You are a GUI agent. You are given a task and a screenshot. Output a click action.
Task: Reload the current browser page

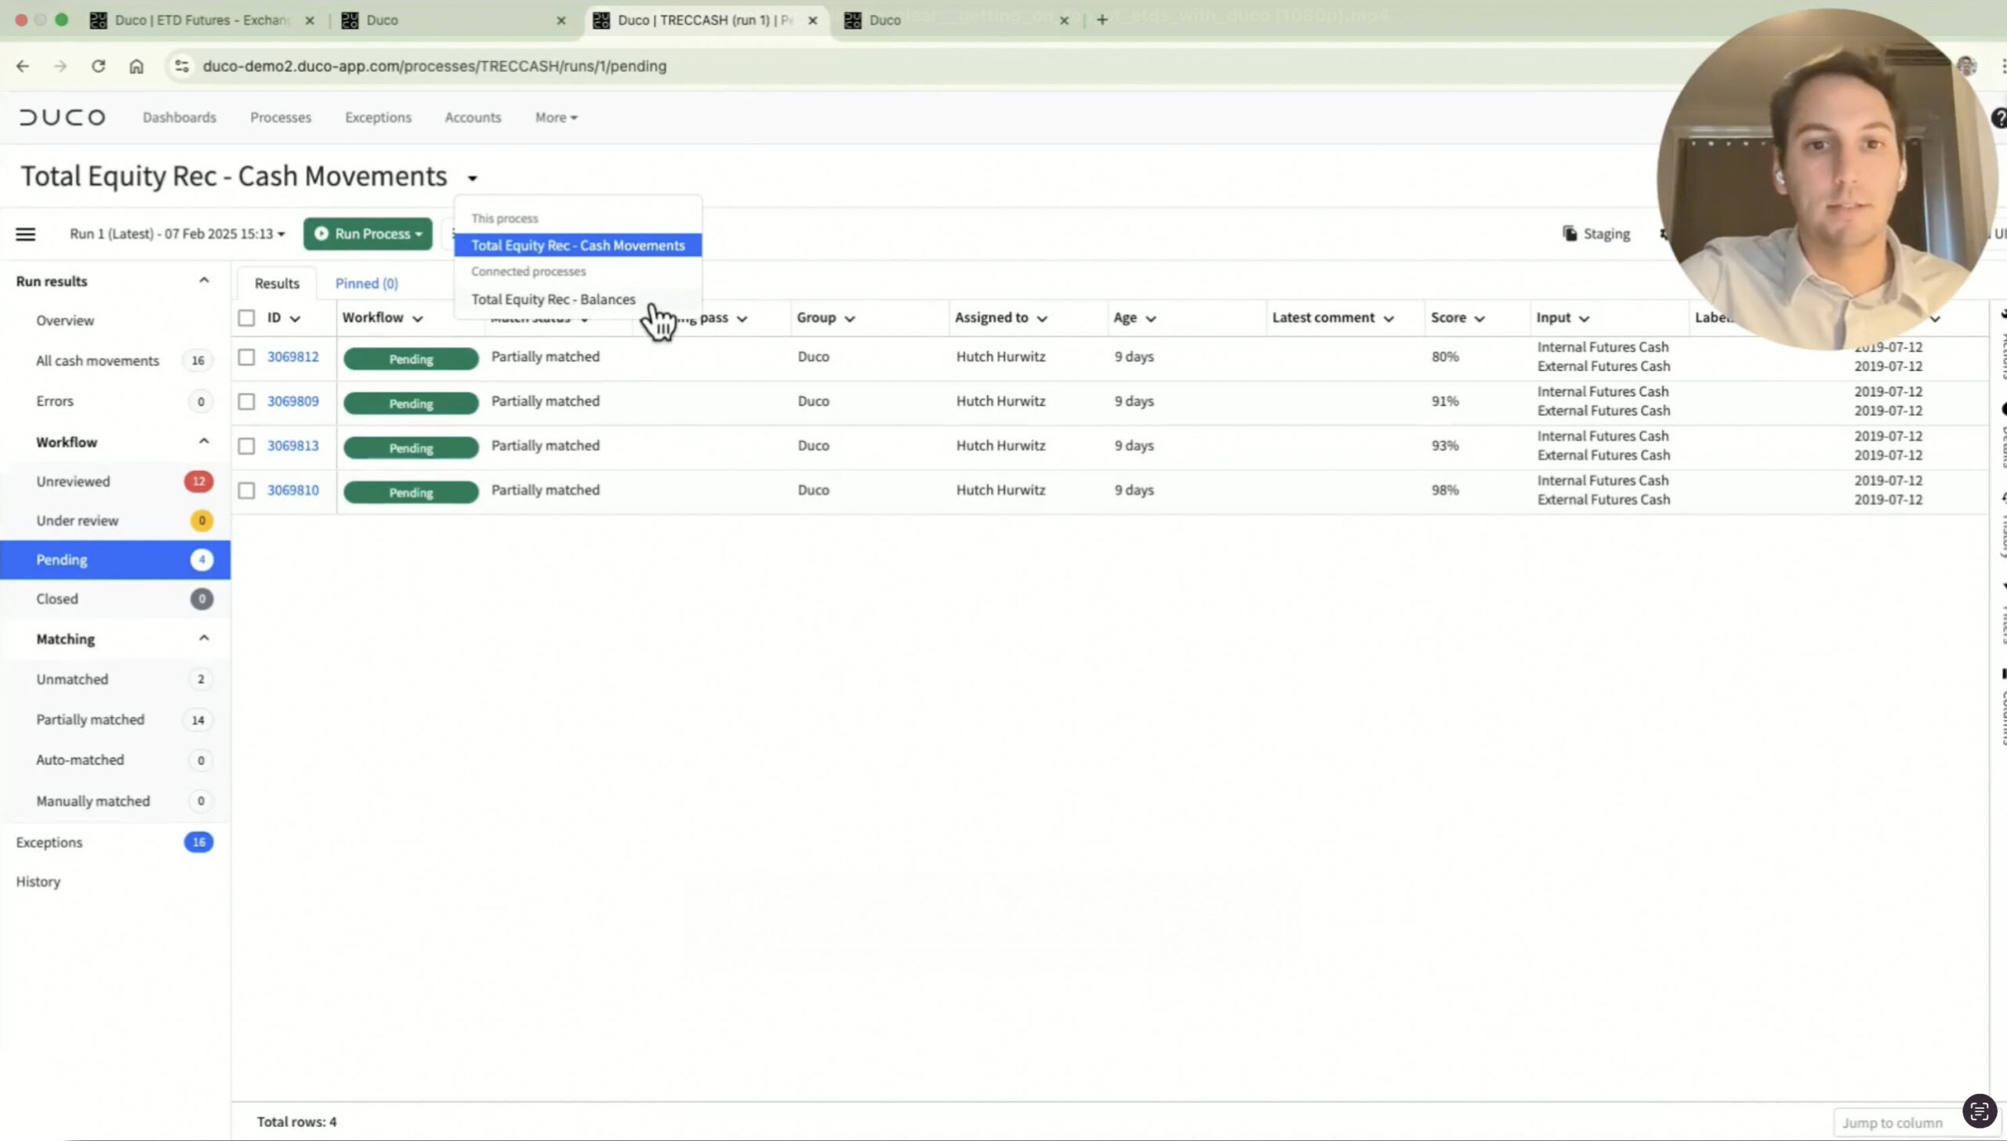click(x=98, y=67)
